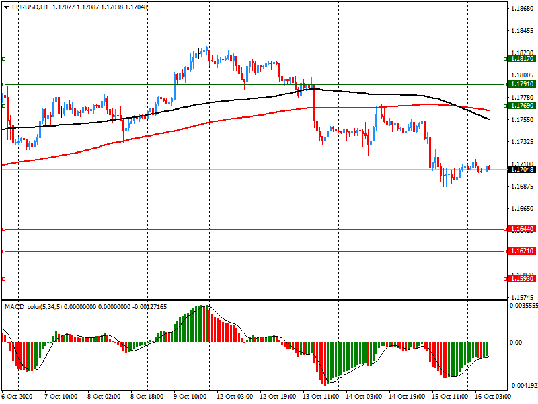The width and height of the screenshot is (538, 404).
Task: Grab left handle of the 1.15930 line
Action: 4,279
